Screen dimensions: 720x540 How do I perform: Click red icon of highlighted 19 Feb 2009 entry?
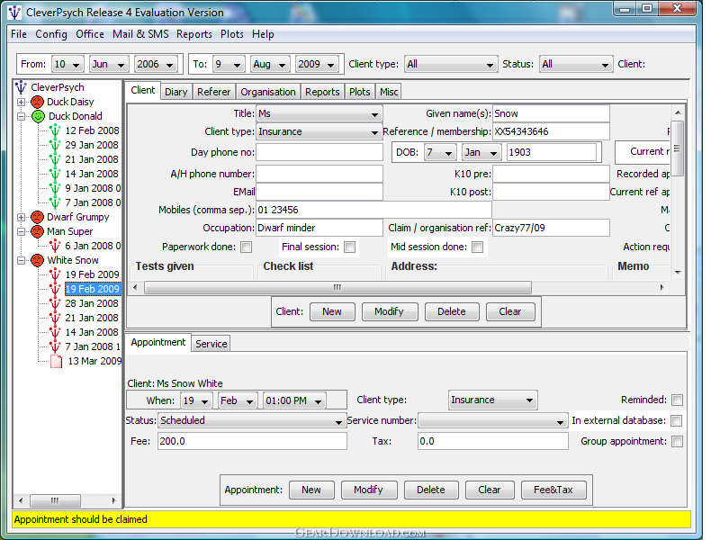click(55, 289)
